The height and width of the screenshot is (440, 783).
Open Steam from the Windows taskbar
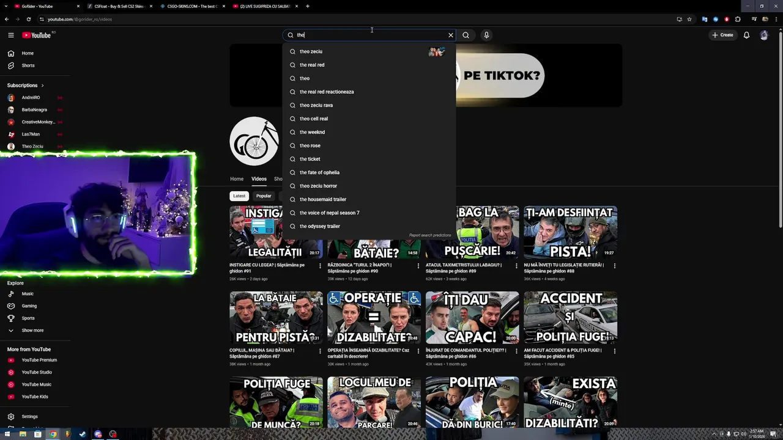click(x=83, y=435)
